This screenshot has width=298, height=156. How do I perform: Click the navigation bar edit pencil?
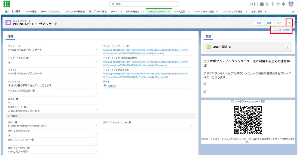point(293,12)
